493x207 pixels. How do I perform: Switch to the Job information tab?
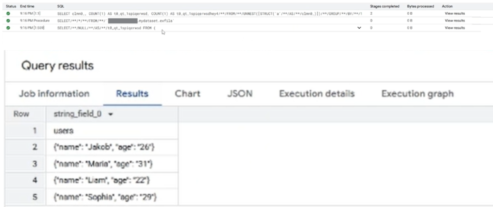pos(54,93)
